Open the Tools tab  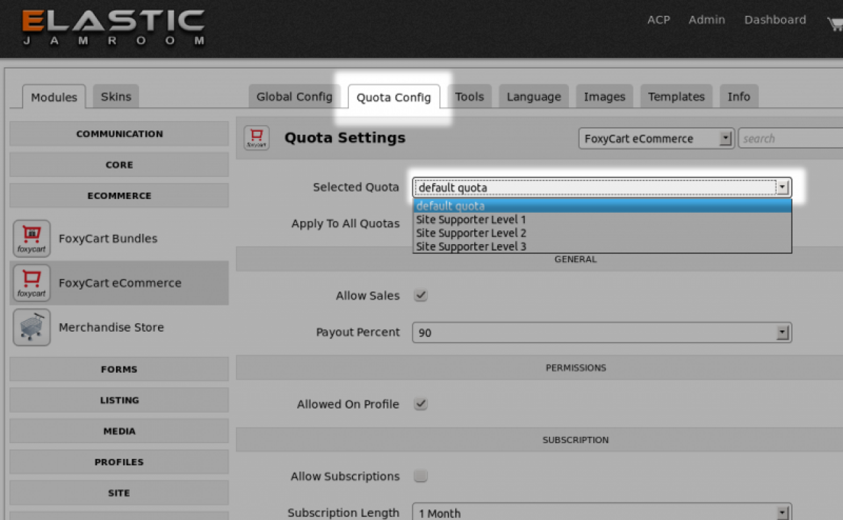[x=470, y=97]
